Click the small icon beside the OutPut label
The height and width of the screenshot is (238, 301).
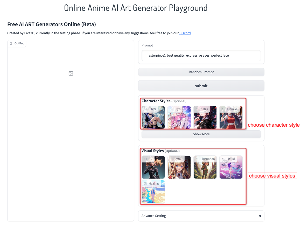(x=11, y=43)
